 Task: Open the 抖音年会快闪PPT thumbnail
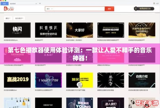click(x=142, y=30)
